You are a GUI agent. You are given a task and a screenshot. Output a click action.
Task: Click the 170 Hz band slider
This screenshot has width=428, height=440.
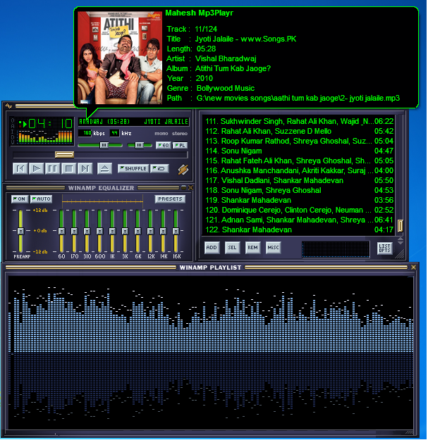point(74,231)
